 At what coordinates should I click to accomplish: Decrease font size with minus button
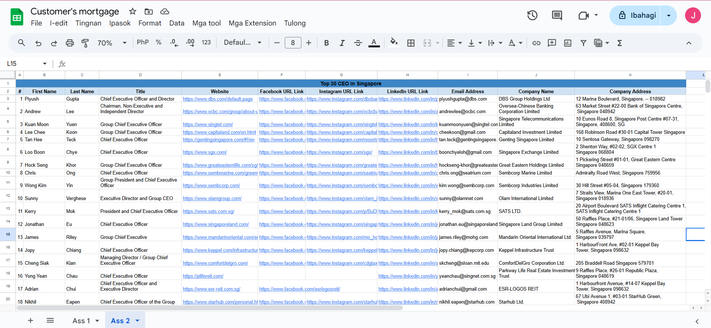pos(277,43)
